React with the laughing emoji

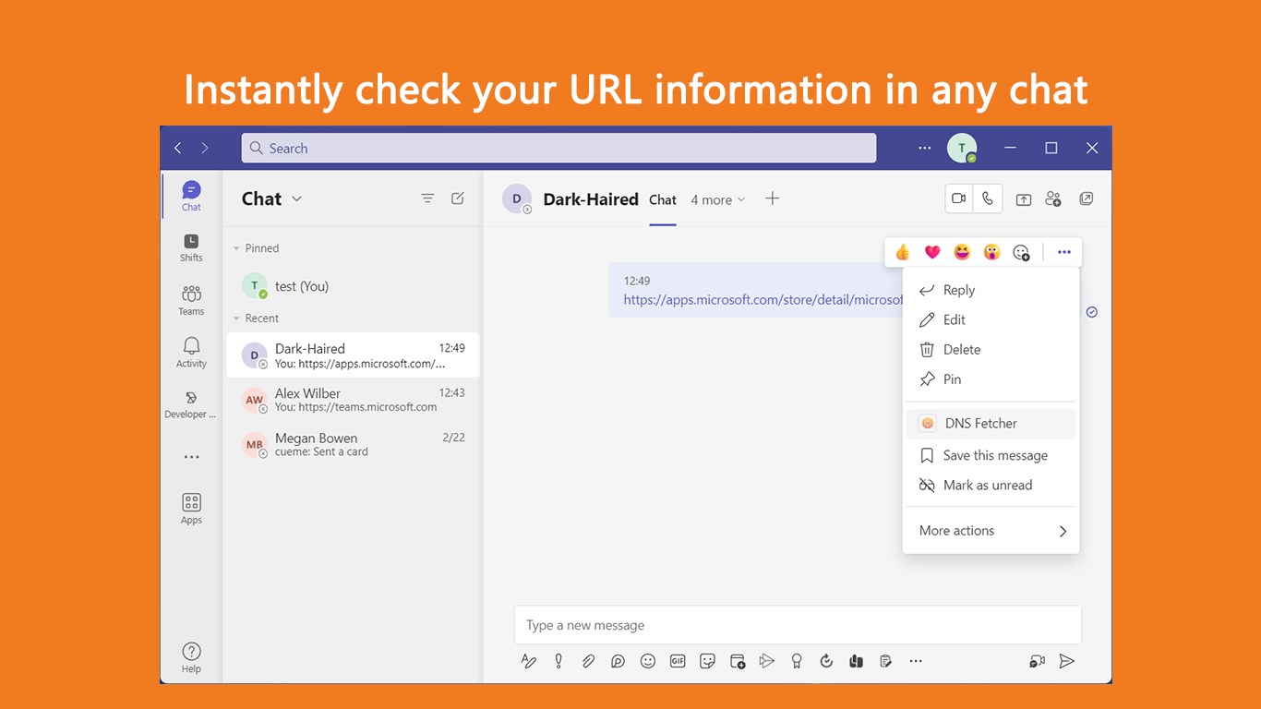point(962,252)
